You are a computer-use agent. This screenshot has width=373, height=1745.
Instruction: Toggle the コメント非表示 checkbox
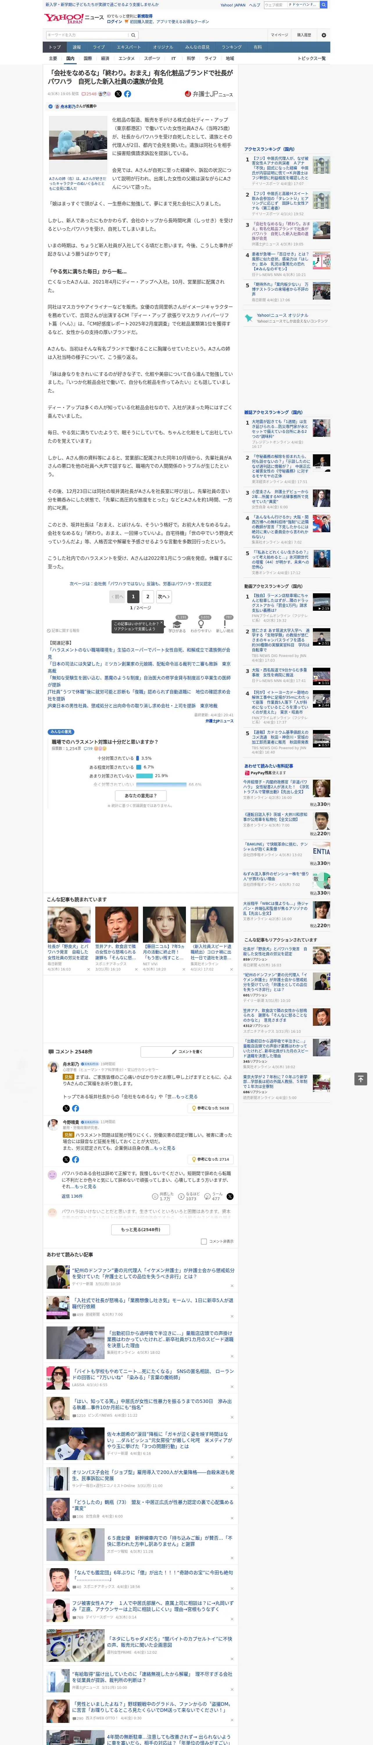[204, 1242]
